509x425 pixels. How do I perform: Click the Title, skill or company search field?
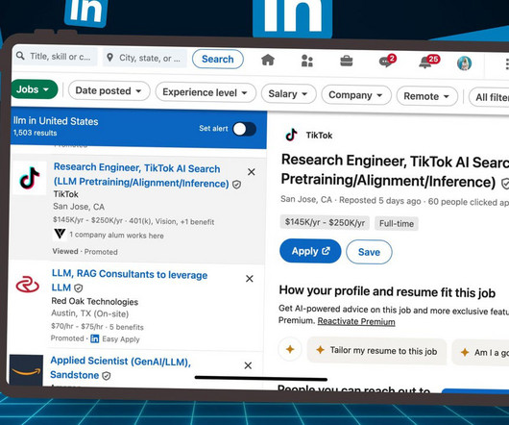tap(56, 57)
